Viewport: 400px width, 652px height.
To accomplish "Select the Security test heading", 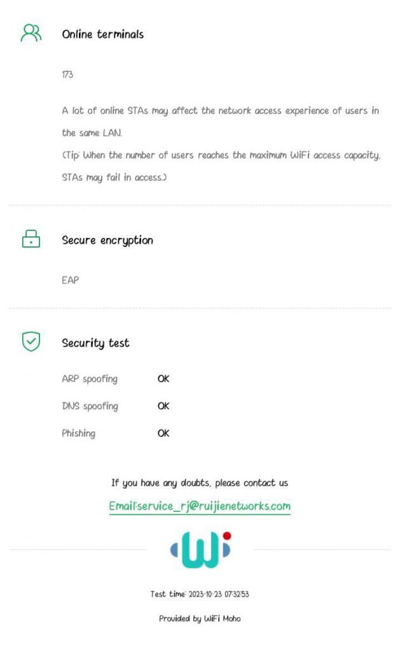I will point(95,343).
